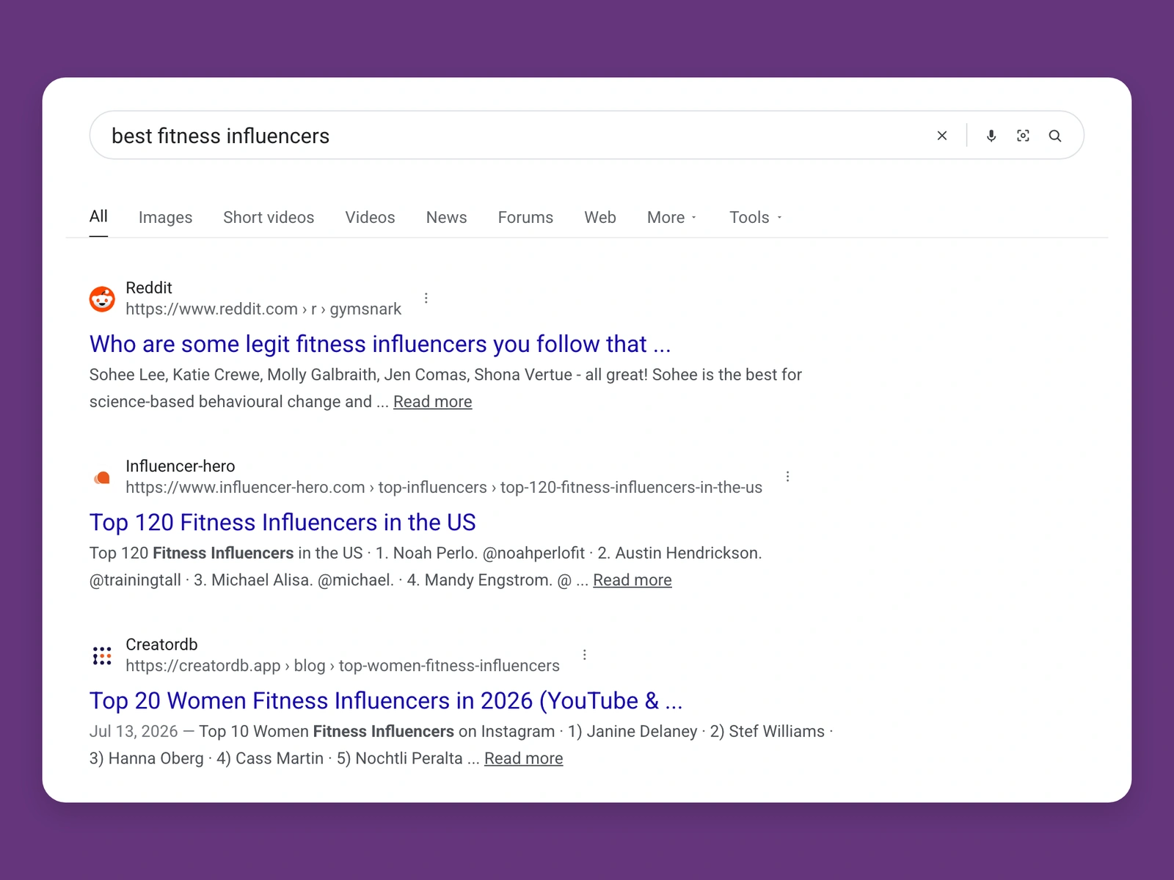Click the Influencer-hero favicon
The width and height of the screenshot is (1174, 880).
click(x=102, y=477)
